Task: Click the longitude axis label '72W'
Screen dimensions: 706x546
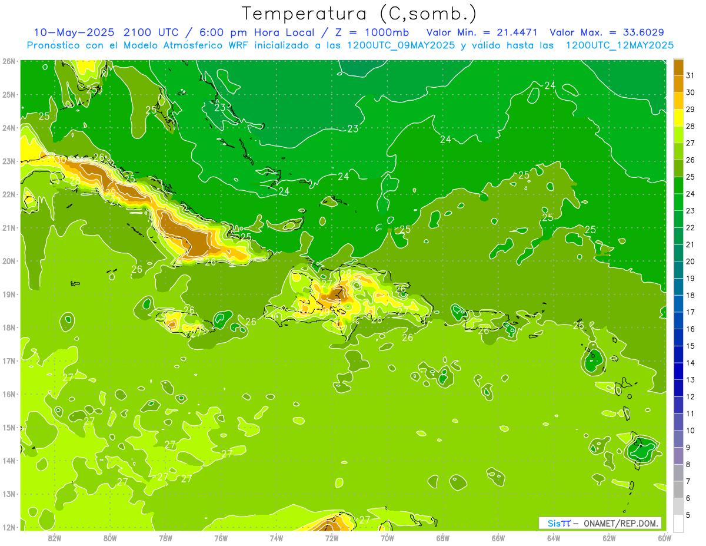Action: pos(332,538)
